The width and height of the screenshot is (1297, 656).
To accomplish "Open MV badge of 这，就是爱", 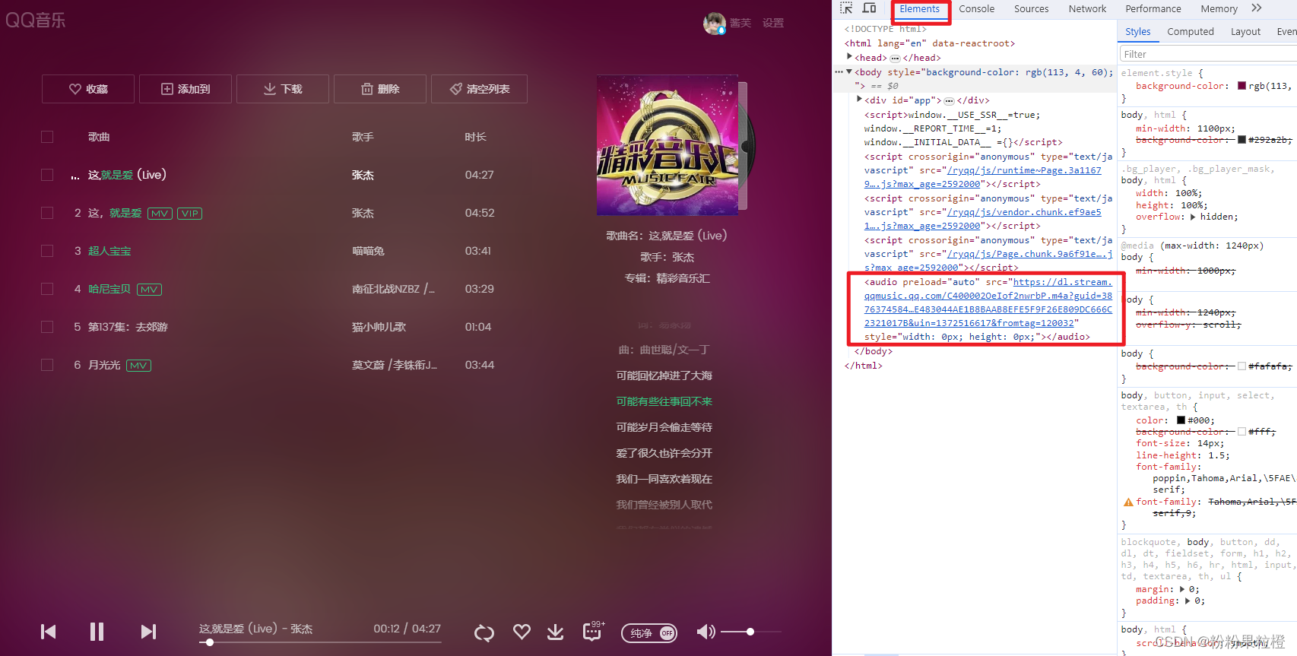I will point(160,214).
